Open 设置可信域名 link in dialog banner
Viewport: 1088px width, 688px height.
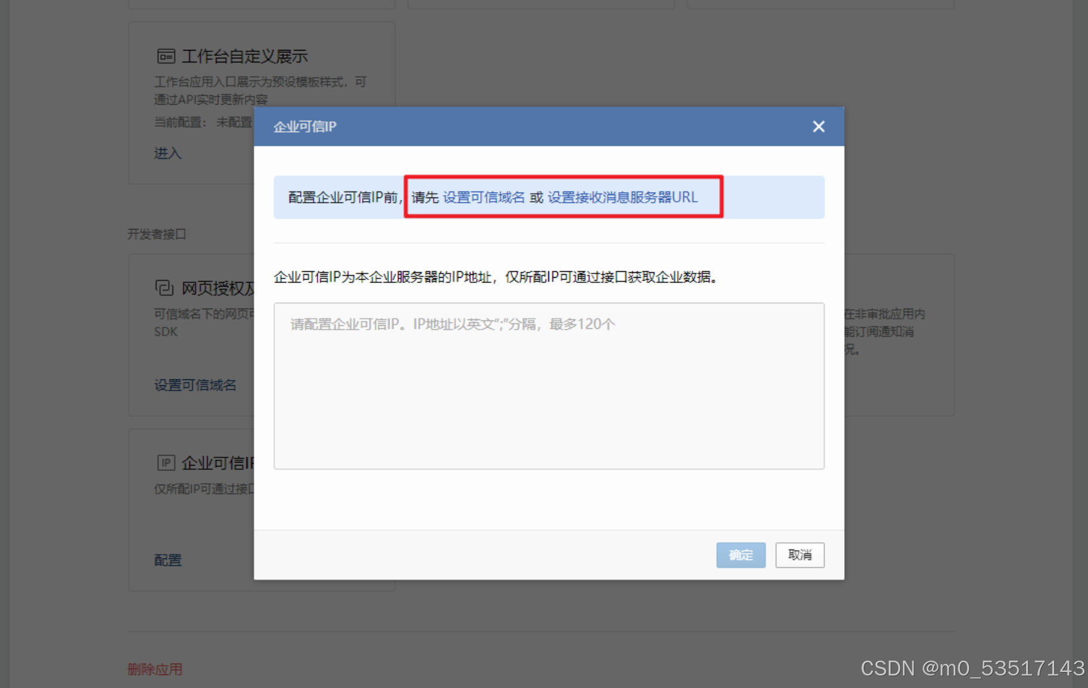click(484, 197)
